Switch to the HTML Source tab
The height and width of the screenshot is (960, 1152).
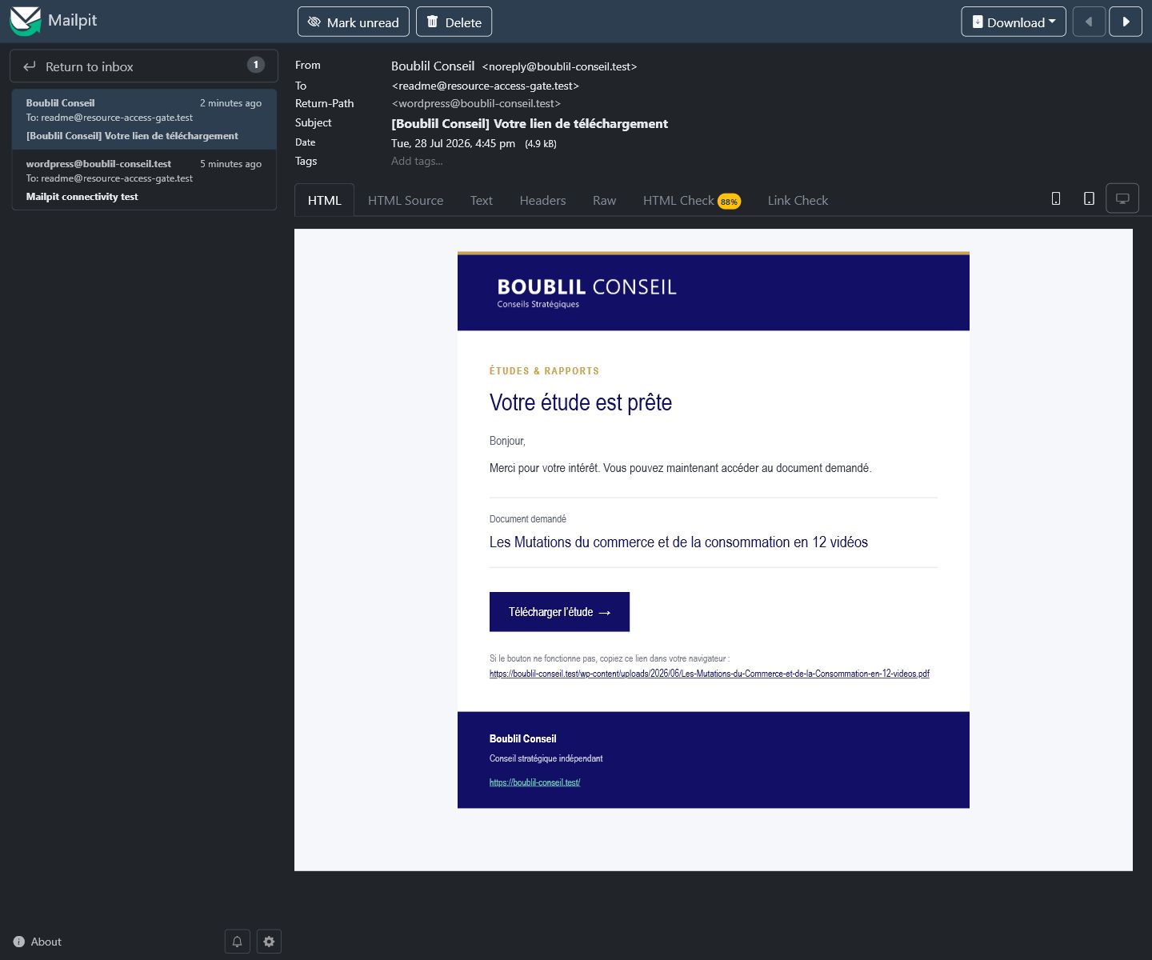pyautogui.click(x=406, y=200)
